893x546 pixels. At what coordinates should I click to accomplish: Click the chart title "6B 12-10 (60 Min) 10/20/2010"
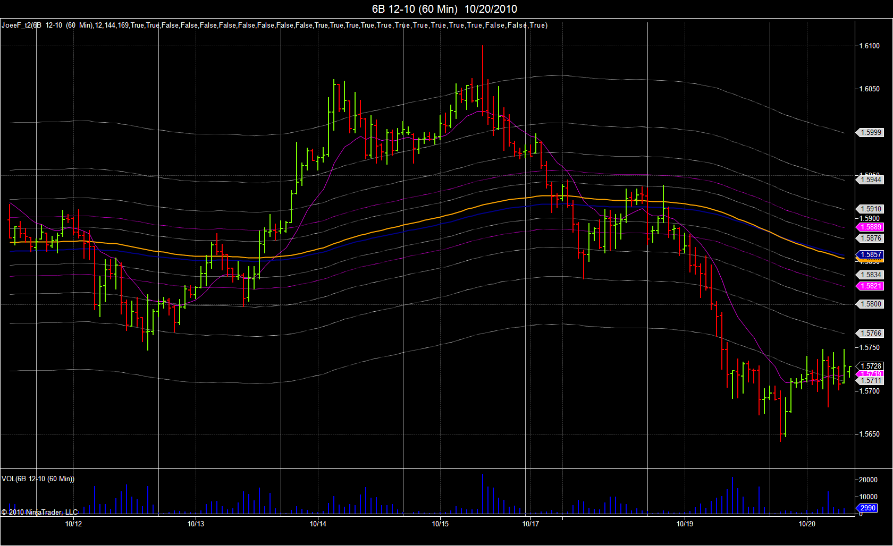[x=444, y=9]
